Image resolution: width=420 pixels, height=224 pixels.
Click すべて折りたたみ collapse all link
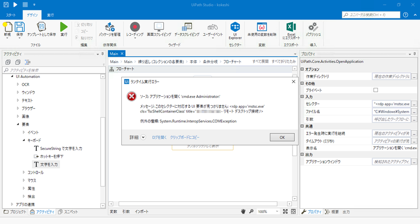283,62
